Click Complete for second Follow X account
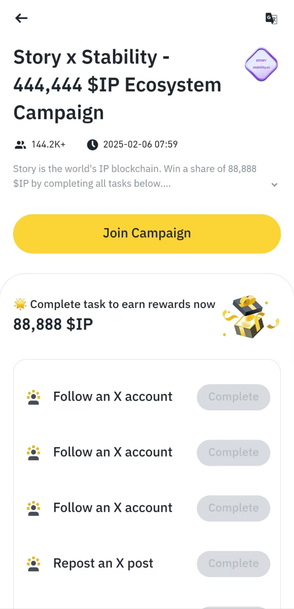The image size is (294, 609). [x=233, y=452]
